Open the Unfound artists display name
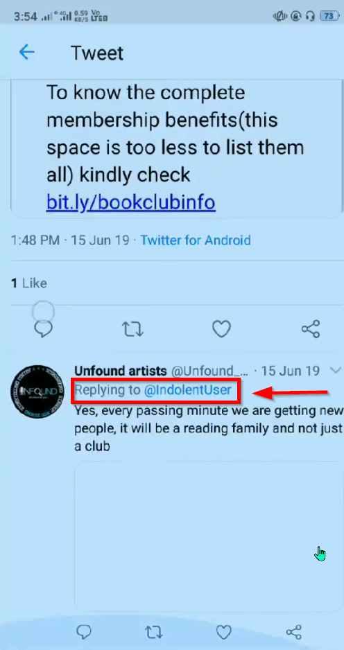This screenshot has height=650, width=344. pos(121,371)
